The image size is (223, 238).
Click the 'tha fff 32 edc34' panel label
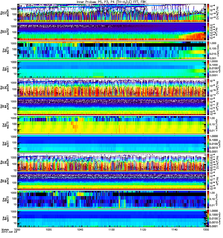click(4, 13)
